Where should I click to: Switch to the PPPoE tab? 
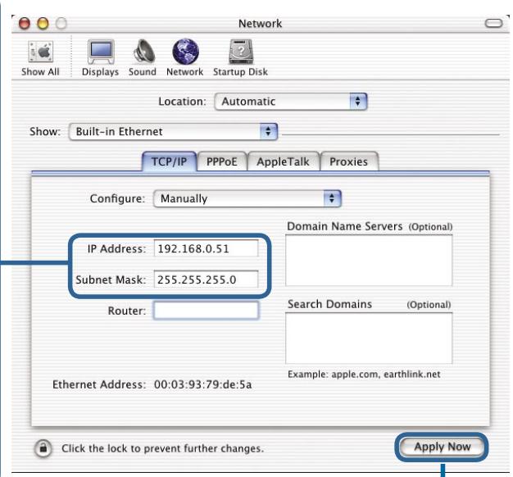coord(222,161)
